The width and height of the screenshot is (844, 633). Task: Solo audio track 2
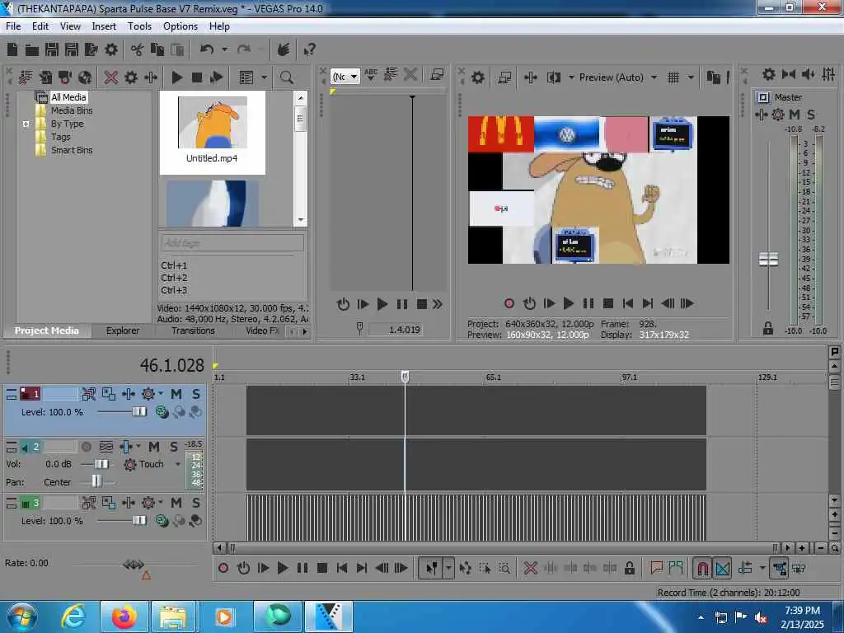[x=173, y=447]
